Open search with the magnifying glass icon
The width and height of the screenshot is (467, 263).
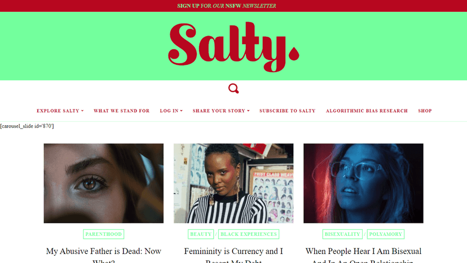[233, 88]
